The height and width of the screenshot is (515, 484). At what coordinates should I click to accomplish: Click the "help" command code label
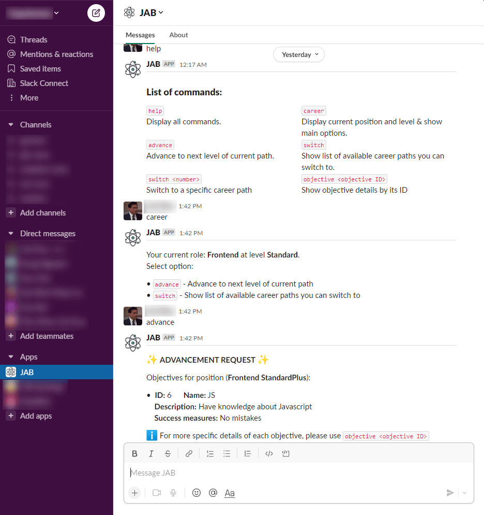coord(155,111)
